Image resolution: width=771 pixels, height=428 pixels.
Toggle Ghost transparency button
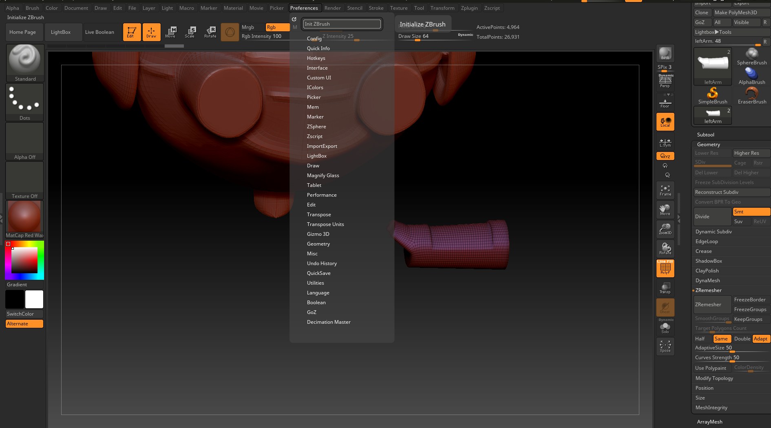[665, 307]
